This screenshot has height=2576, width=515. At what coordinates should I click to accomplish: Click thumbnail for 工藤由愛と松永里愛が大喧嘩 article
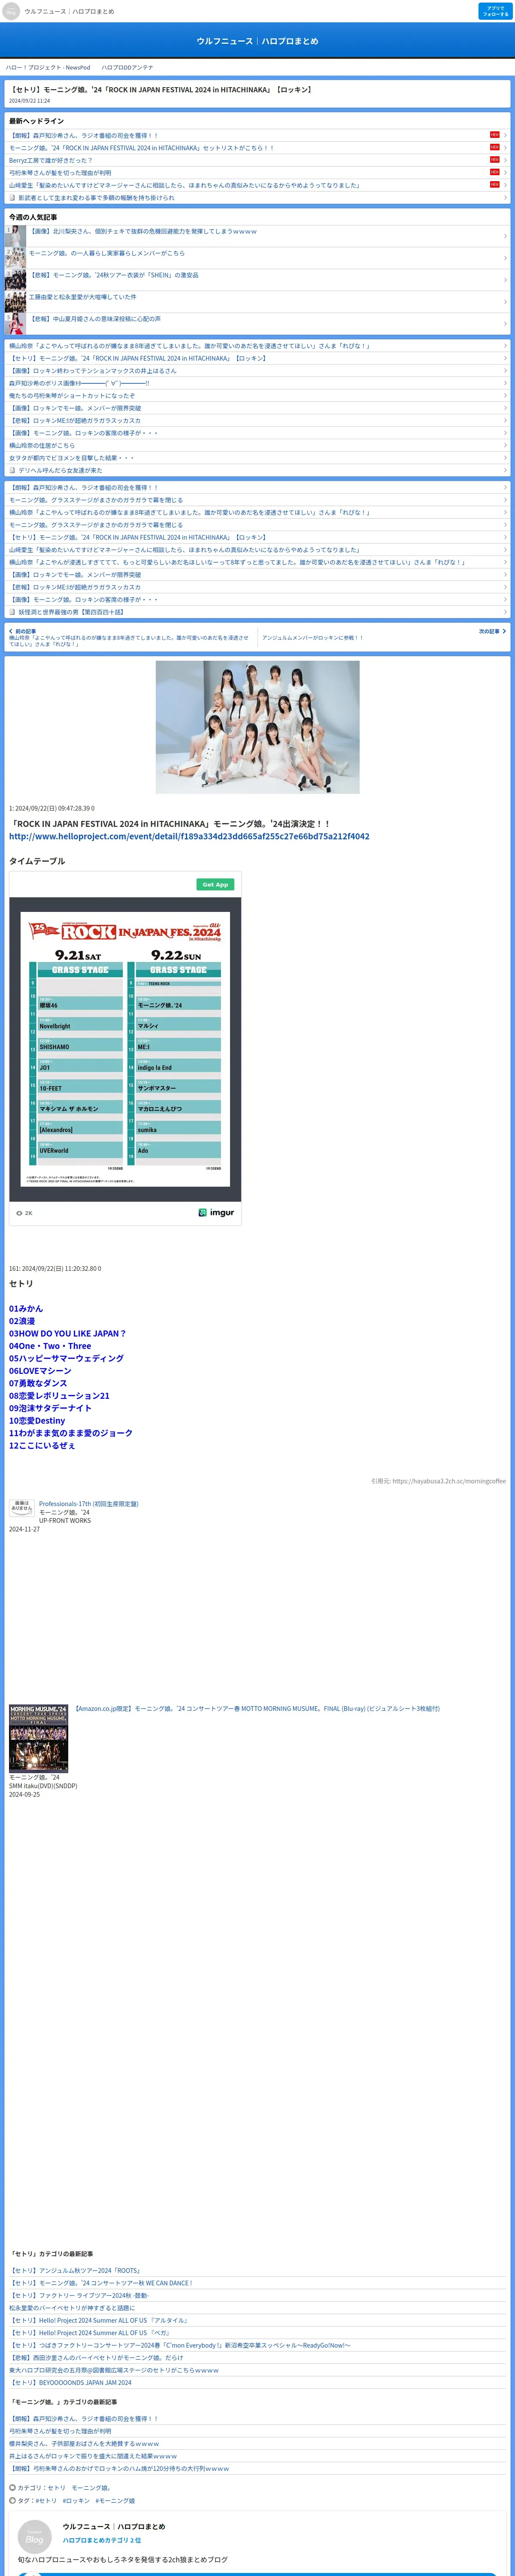click(15, 302)
